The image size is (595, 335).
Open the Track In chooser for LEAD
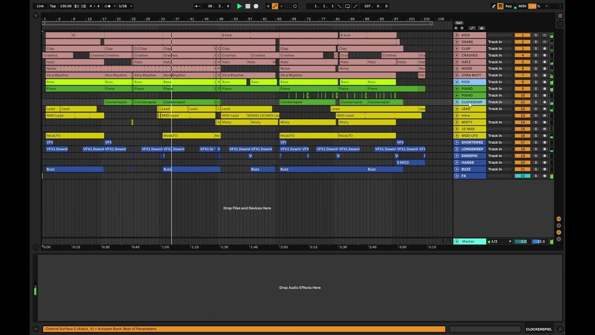tap(499, 109)
